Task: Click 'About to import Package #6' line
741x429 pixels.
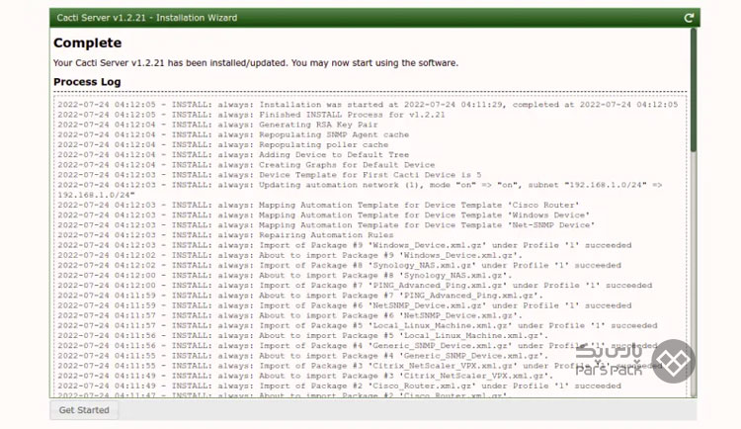Action: 290,315
